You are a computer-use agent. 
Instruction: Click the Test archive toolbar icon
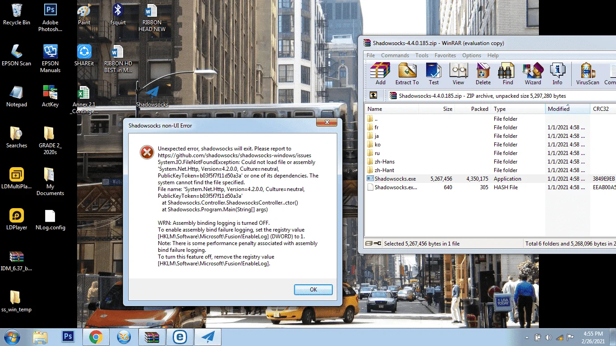(434, 74)
